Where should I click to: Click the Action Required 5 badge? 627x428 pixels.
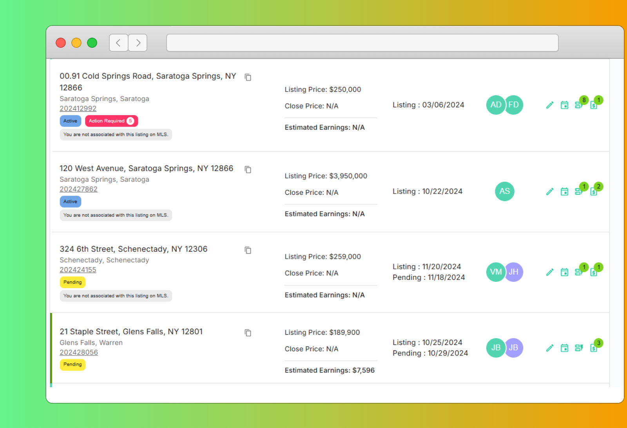tap(111, 121)
